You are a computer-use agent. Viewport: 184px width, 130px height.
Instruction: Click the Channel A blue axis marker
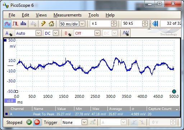tap(5, 40)
